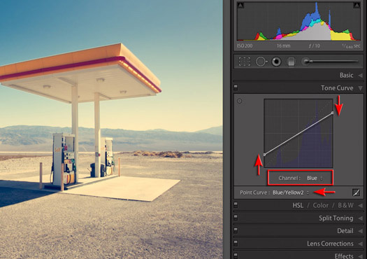Toggle highlight clipping indicator in histogram
The width and height of the screenshot is (367, 259).
[x=357, y=5]
